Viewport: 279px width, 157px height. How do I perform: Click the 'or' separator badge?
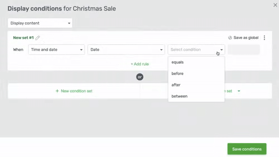point(140,77)
